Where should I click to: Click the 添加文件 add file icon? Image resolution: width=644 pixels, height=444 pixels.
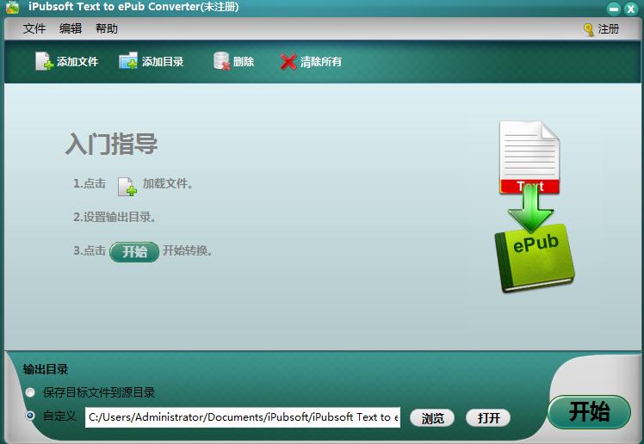(x=44, y=61)
